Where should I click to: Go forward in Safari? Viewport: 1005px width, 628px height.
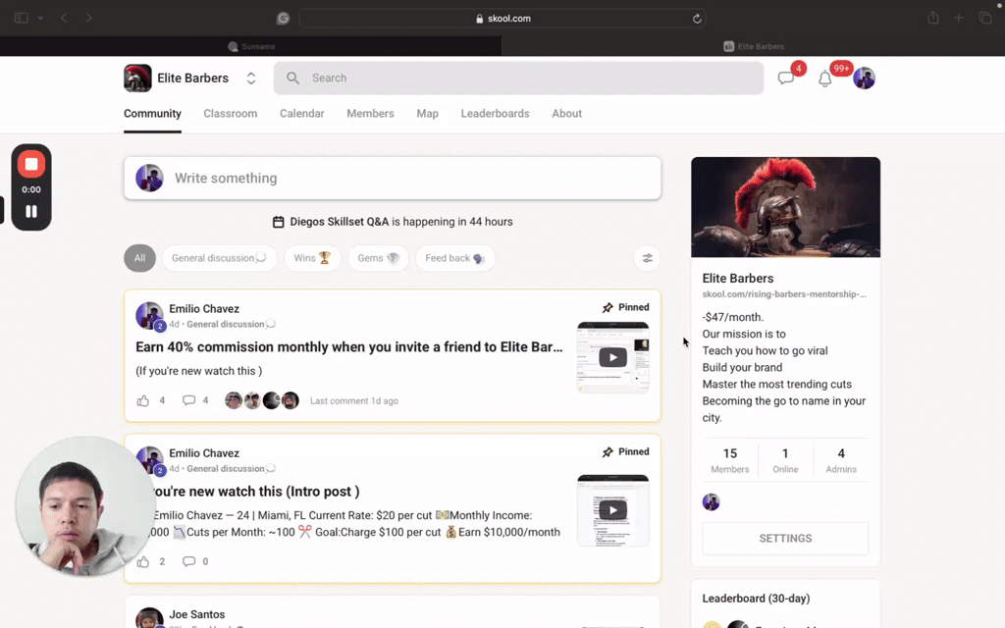click(x=88, y=18)
